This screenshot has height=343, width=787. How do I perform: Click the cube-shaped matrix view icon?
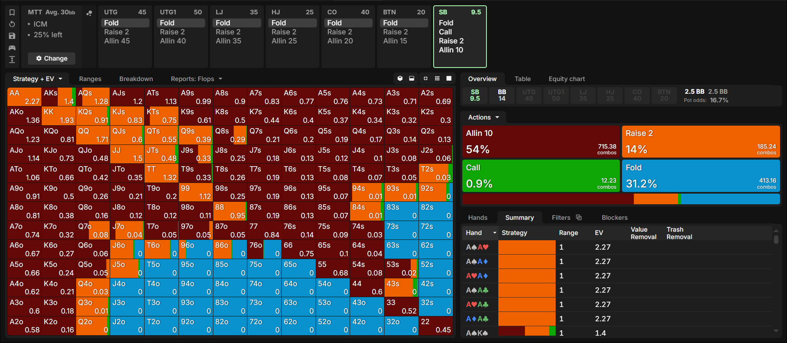point(400,79)
